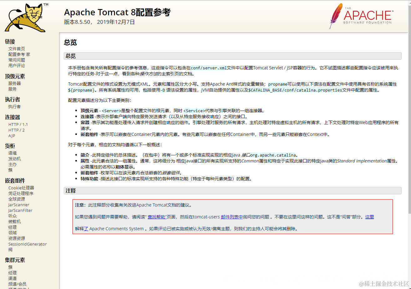Click the 总览 section header bar
Screen dimensions: 411x289
point(233,56)
